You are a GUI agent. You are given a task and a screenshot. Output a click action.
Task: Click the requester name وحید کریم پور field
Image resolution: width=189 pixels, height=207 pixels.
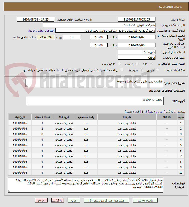[x=105, y=31]
